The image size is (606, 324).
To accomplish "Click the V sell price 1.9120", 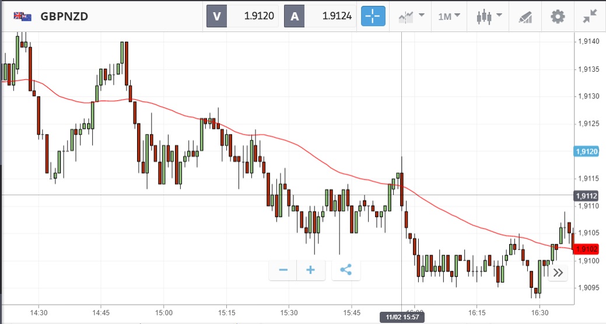I will [x=243, y=16].
